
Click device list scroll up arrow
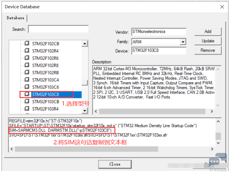point(85,43)
